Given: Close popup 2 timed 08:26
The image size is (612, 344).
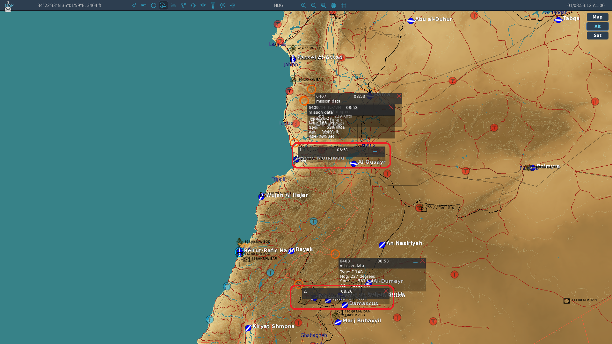Looking at the screenshot, I should 386,291.
